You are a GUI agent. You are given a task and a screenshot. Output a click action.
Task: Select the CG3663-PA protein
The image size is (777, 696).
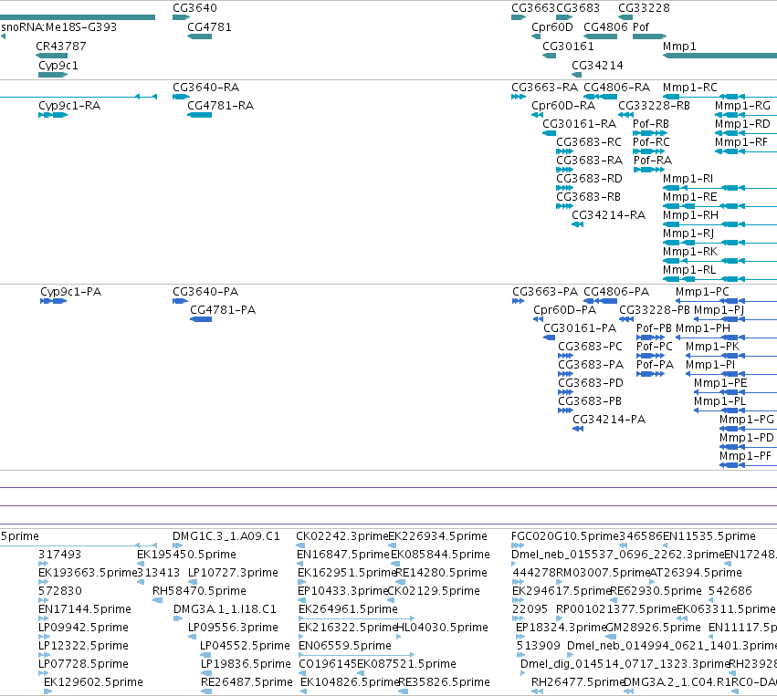pos(519,301)
